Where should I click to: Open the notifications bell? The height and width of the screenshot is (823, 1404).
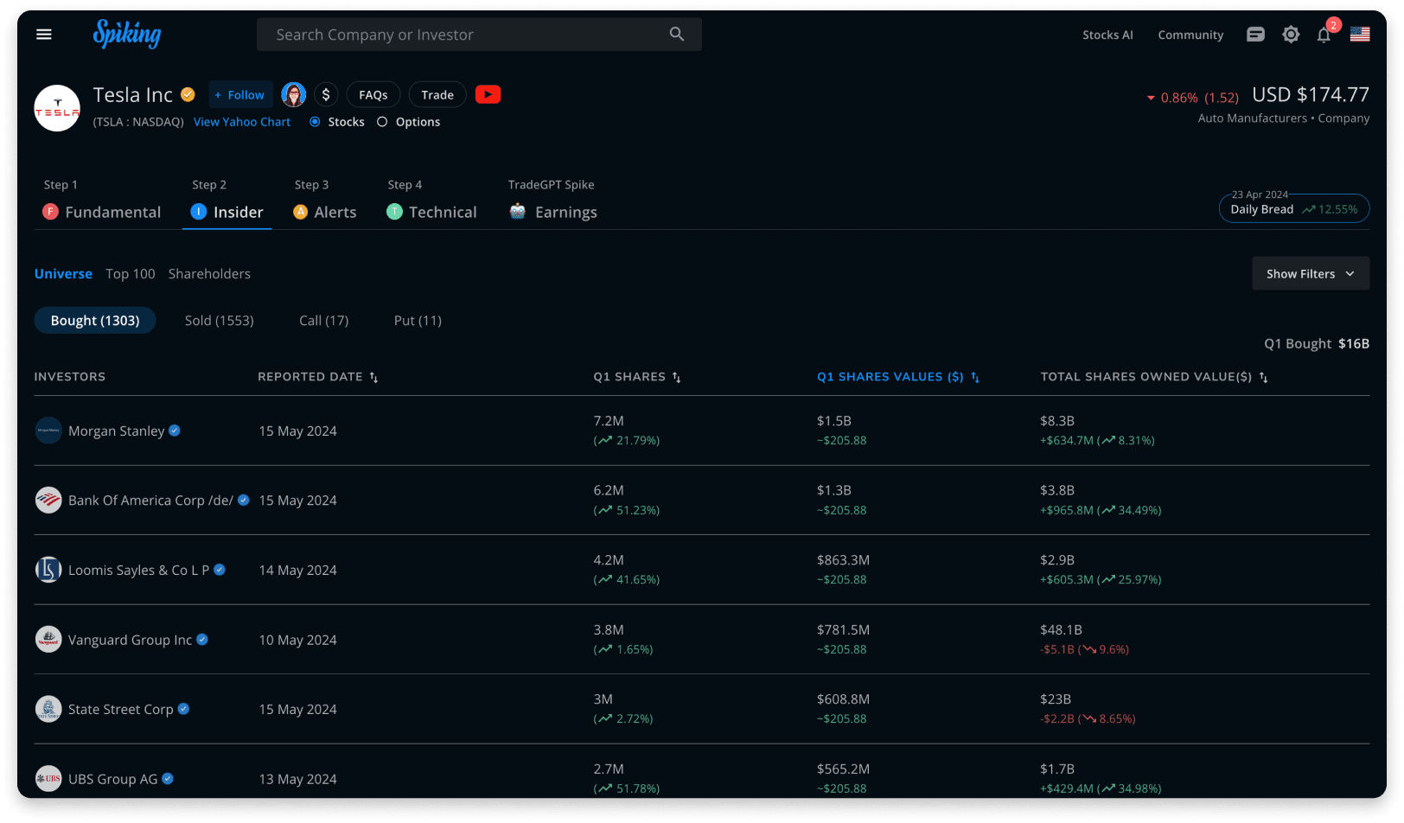(1324, 35)
